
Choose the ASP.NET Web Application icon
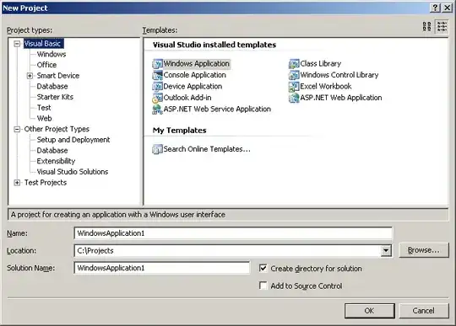pyautogui.click(x=294, y=98)
